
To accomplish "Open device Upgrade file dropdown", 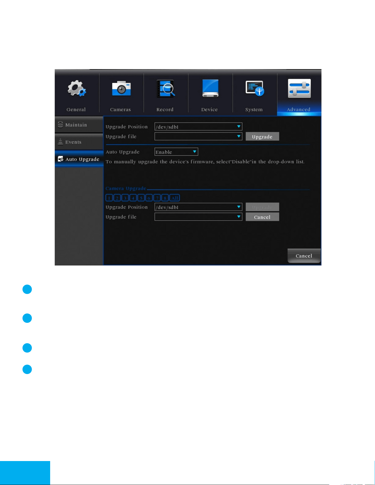I will point(198,136).
